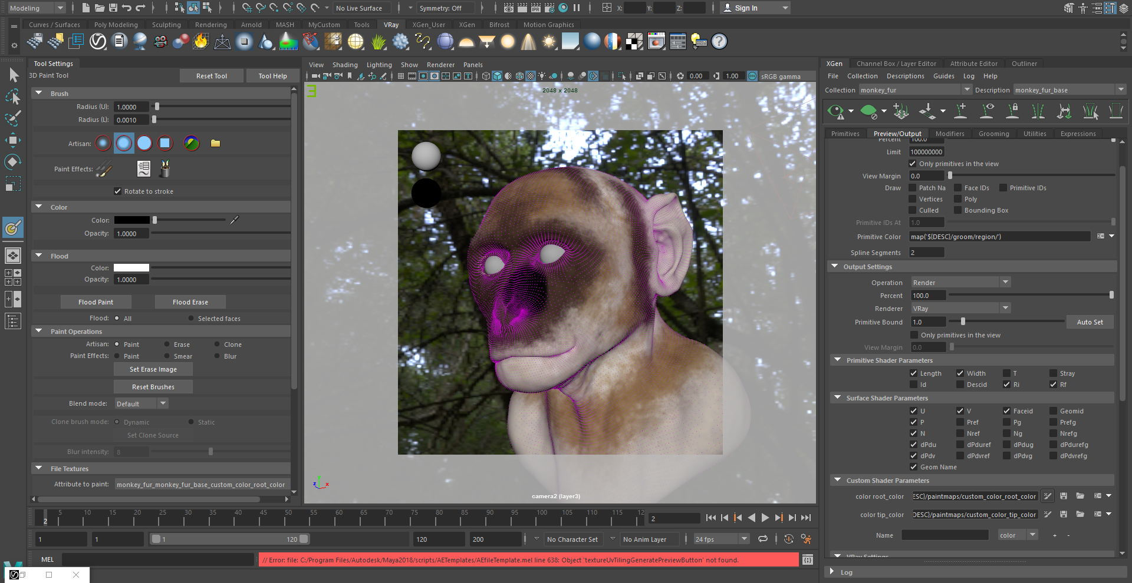This screenshot has height=583, width=1132.
Task: Click the 3D Paint tool icon in toolbox
Action: 13,227
